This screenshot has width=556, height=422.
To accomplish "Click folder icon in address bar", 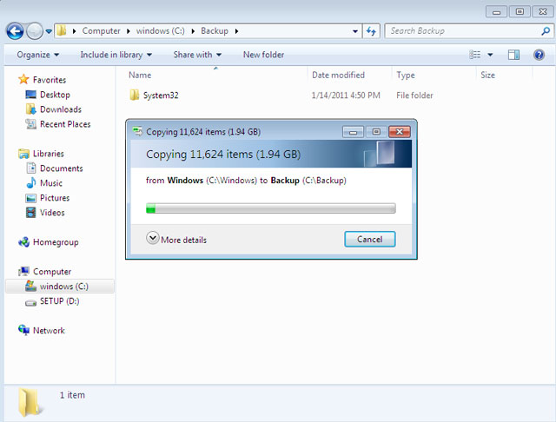I will 62,31.
